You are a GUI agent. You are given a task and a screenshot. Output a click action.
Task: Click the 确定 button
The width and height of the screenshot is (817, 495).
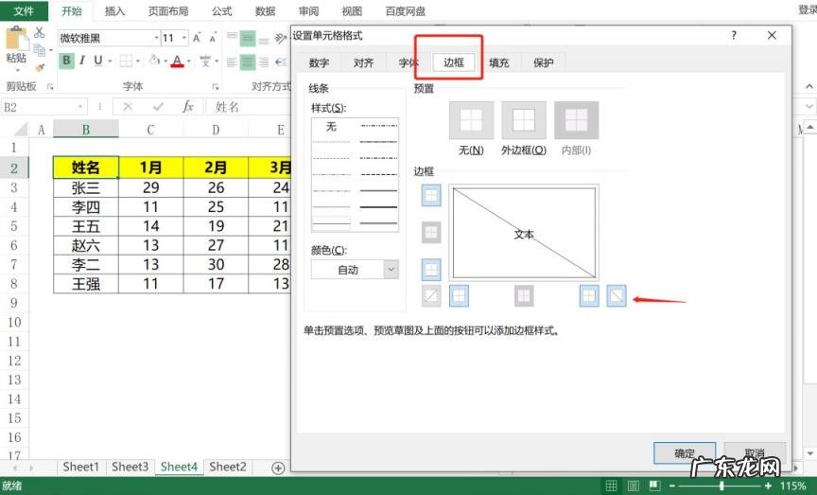click(685, 453)
